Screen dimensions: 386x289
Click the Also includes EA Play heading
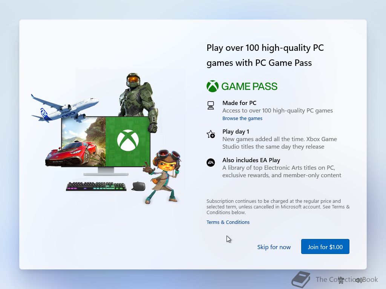click(251, 160)
